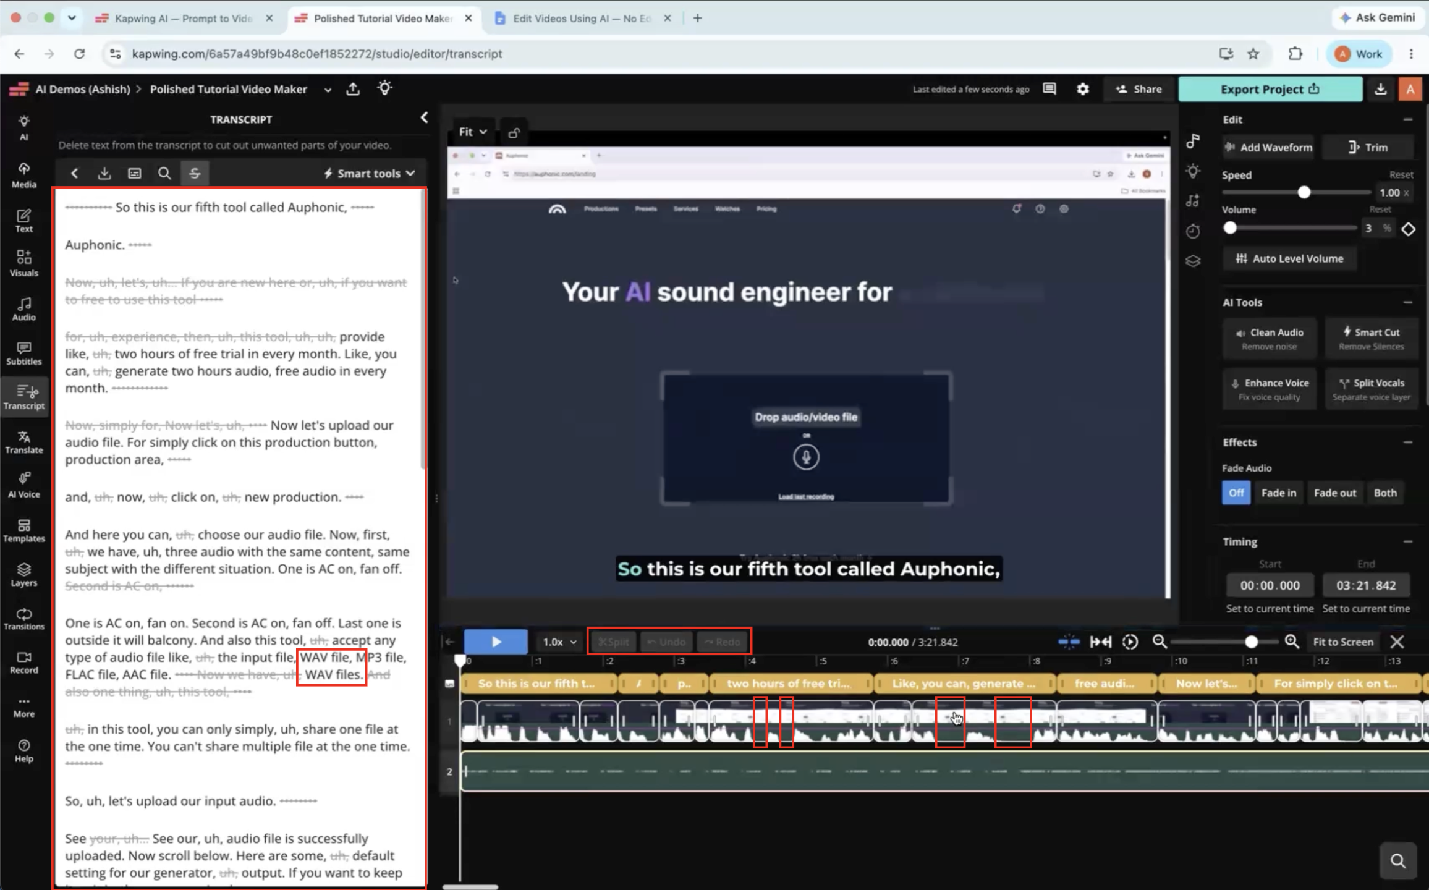Open the Templates panel
This screenshot has width=1429, height=890.
click(x=23, y=530)
